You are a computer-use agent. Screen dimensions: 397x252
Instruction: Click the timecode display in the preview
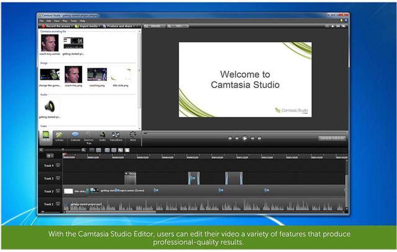[332, 138]
